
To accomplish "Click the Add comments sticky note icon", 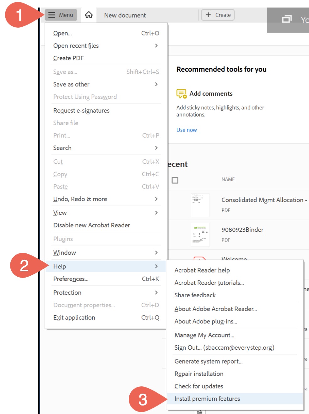I will 182,93.
